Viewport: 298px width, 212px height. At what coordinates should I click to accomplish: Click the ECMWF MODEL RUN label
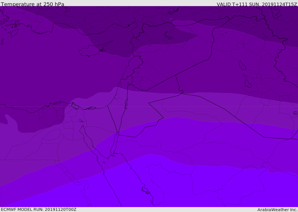38,209
